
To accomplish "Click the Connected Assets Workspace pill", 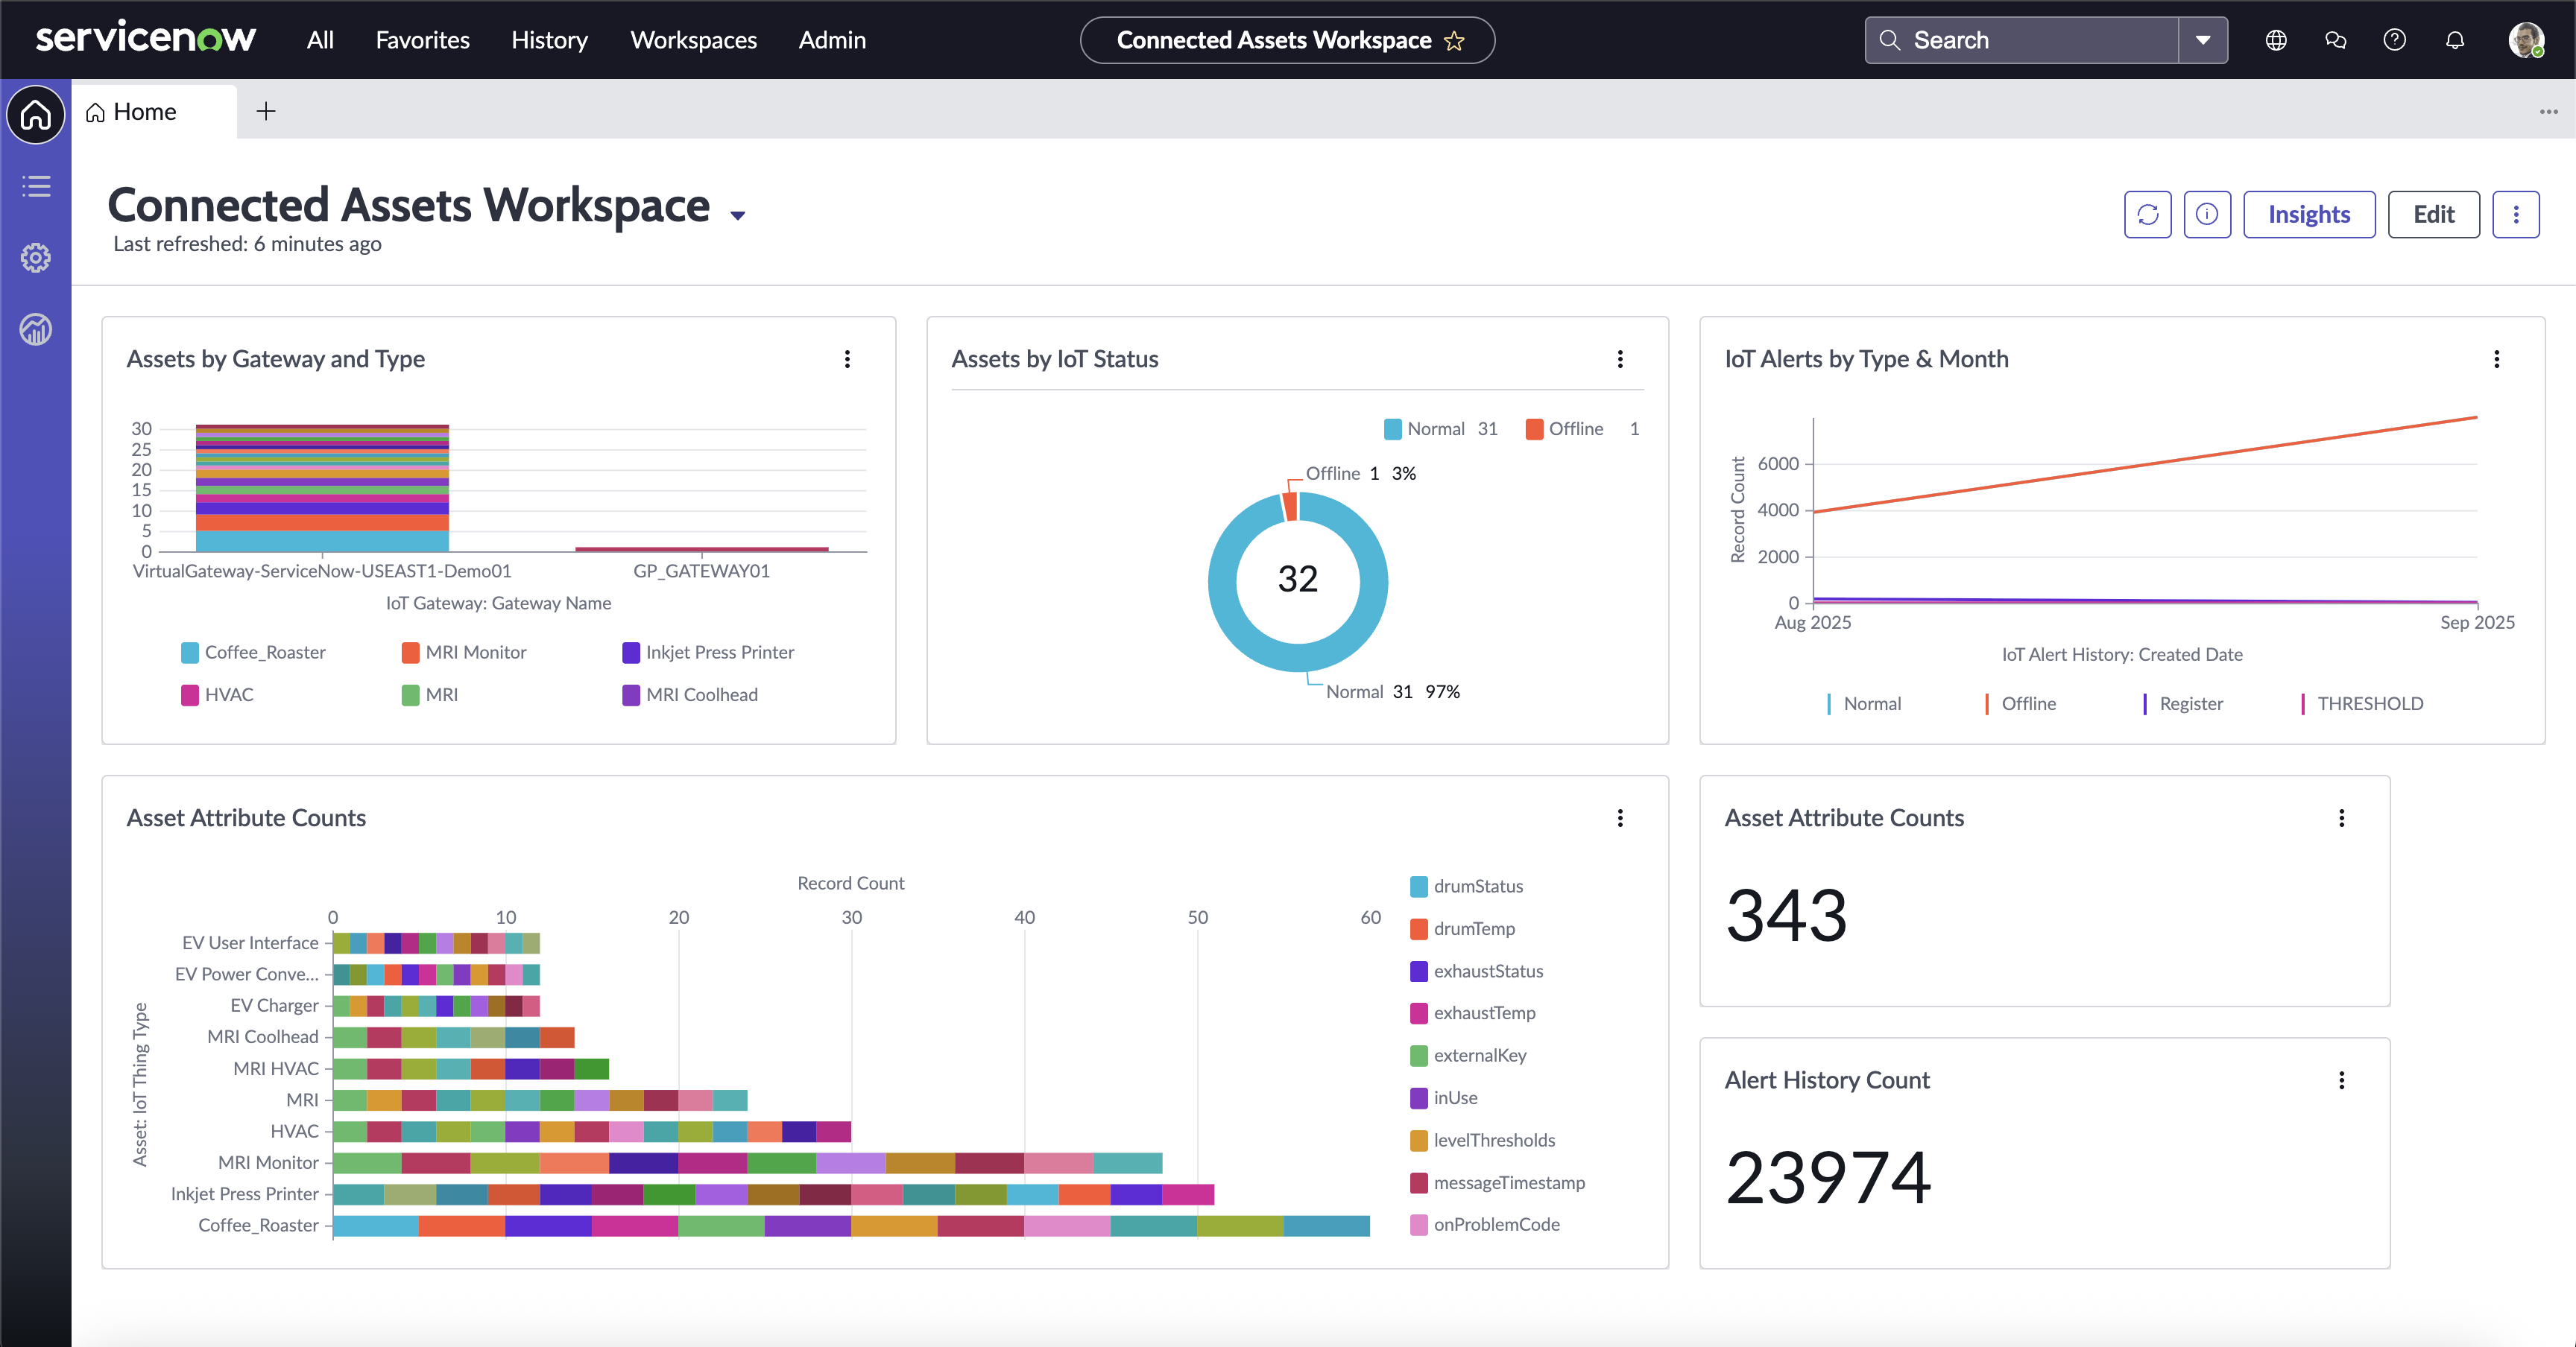I will 1287,40.
